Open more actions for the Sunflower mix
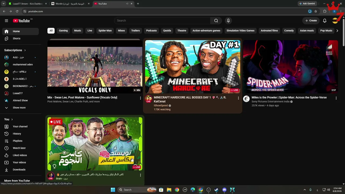Image resolution: width=345 pixels, height=194 pixels. (140, 98)
